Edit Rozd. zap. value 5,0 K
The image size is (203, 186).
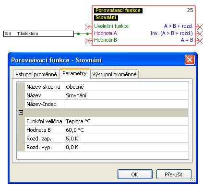click(126, 139)
